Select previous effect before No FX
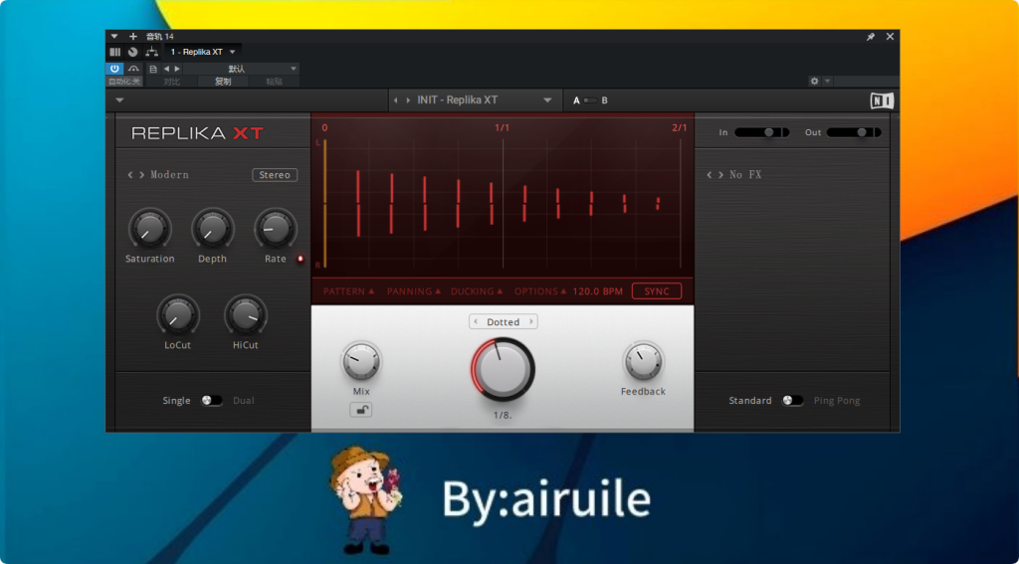 point(710,175)
